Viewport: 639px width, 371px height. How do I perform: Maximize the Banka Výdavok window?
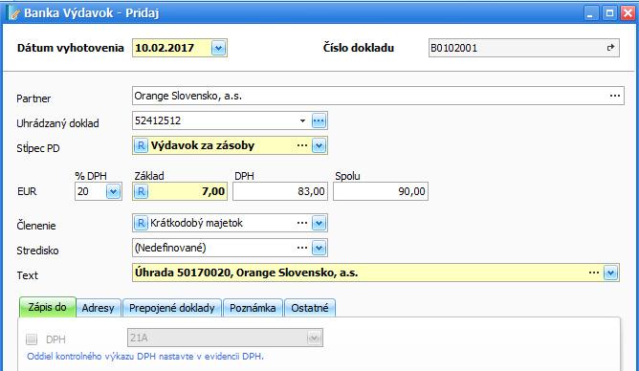tap(609, 13)
